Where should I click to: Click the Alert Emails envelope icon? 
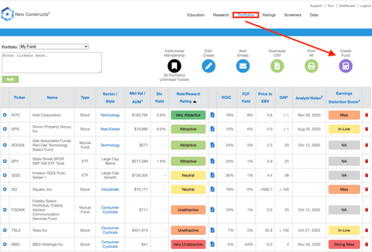243,66
